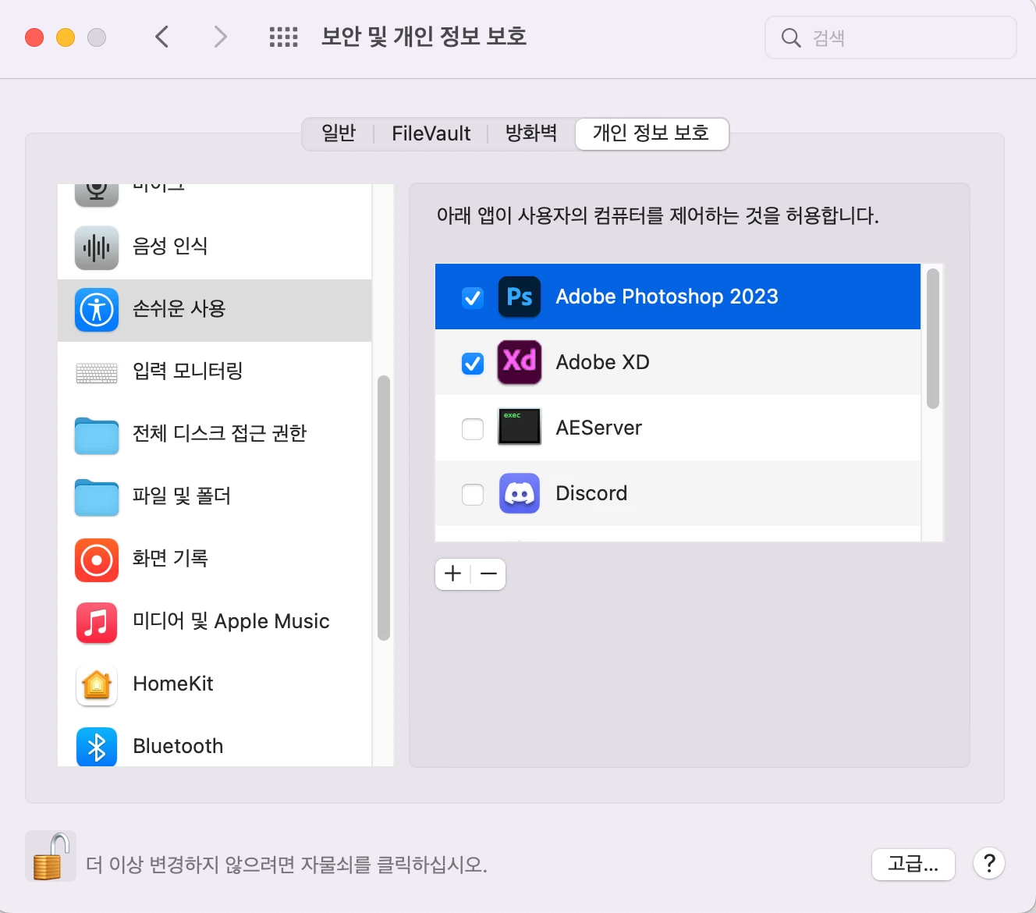Uncheck the Adobe Photoshop 2023 checkbox

click(473, 297)
